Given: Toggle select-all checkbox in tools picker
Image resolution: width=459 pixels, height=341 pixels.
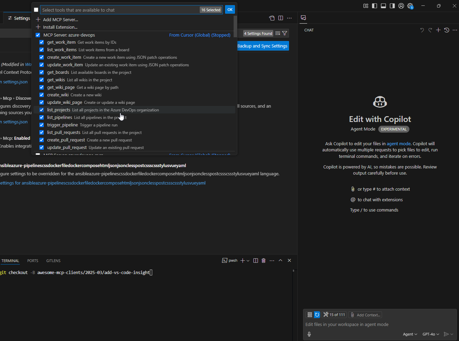Looking at the screenshot, I should 36,10.
